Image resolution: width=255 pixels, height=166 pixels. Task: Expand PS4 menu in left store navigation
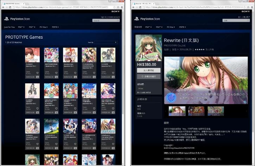(x=21, y=27)
